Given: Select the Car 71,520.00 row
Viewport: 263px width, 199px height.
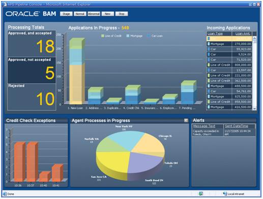Looking at the screenshot, I should click(x=229, y=59).
